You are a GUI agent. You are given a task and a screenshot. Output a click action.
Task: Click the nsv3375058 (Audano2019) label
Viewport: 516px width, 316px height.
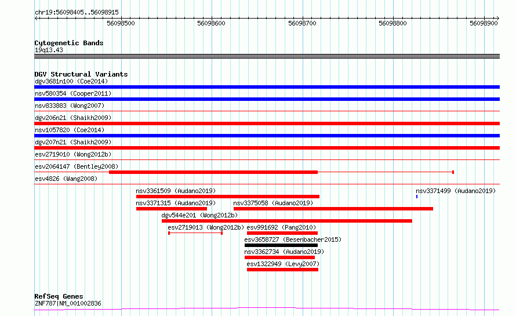273,203
